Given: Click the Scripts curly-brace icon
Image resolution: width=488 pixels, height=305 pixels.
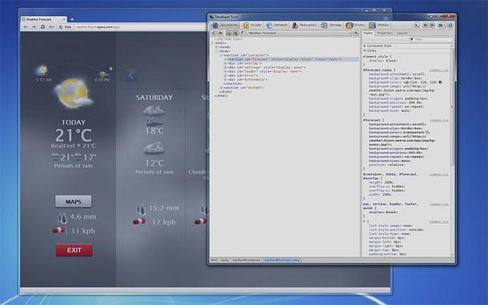Looking at the screenshot, I should [246, 26].
